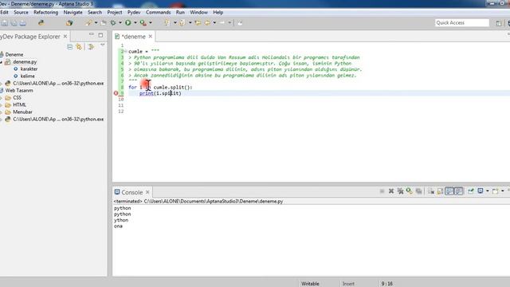The height and width of the screenshot is (287, 510).
Task: Toggle show console on standard output change
Action: [449, 191]
